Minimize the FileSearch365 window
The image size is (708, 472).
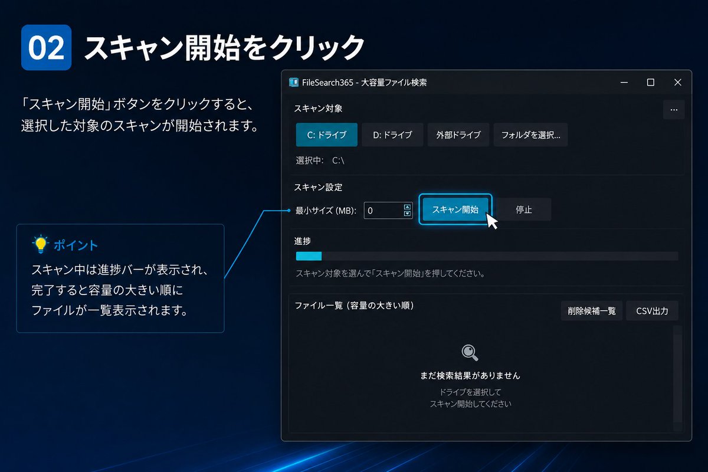click(x=624, y=83)
